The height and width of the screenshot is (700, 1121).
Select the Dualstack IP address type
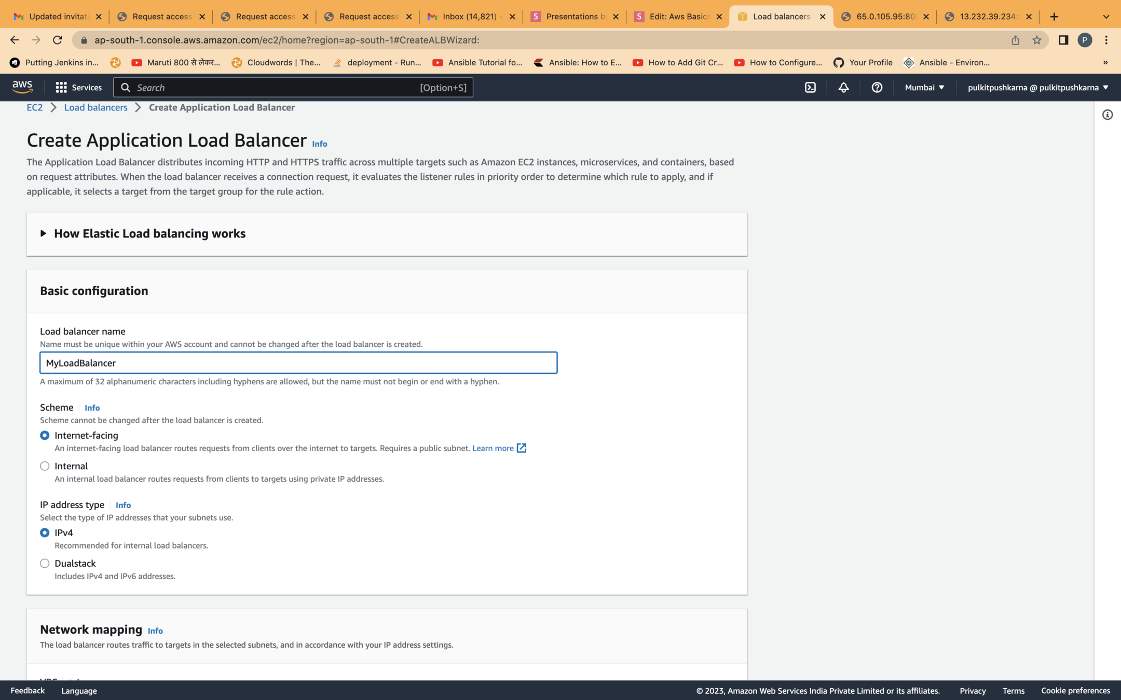pos(45,563)
